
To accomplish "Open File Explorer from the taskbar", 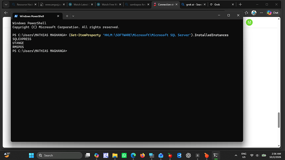I will pyautogui.click(x=115, y=155).
